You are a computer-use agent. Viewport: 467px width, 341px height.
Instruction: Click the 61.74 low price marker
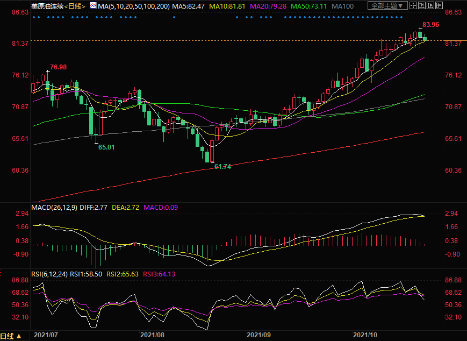222,167
